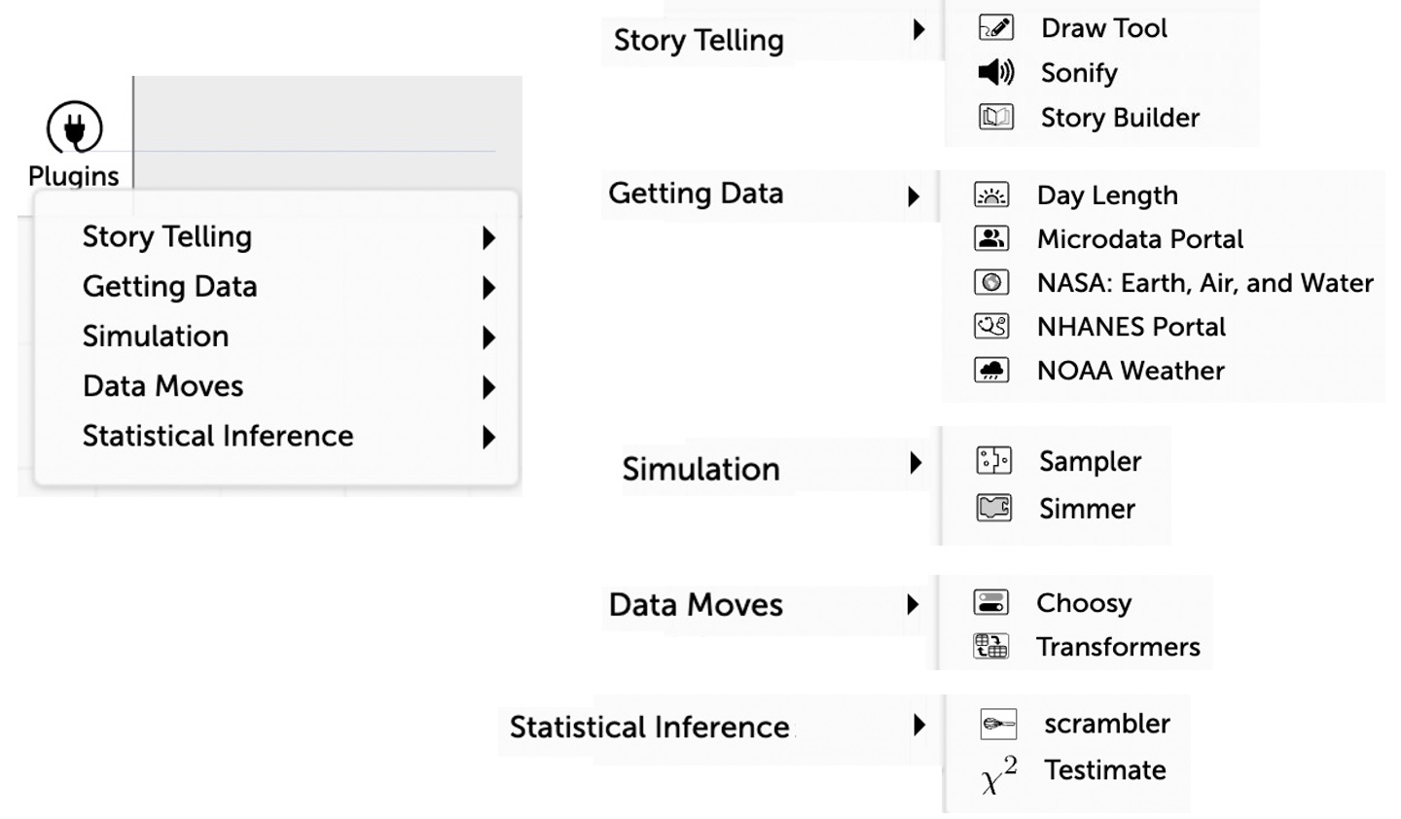
Task: Click the Day Length sunrise icon
Action: pos(991,196)
